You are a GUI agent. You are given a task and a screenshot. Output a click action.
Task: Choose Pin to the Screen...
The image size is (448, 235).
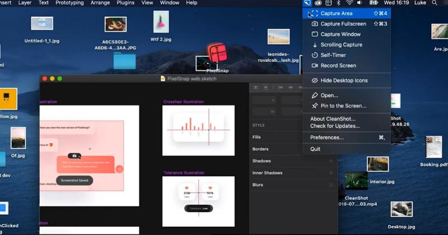[x=347, y=106]
